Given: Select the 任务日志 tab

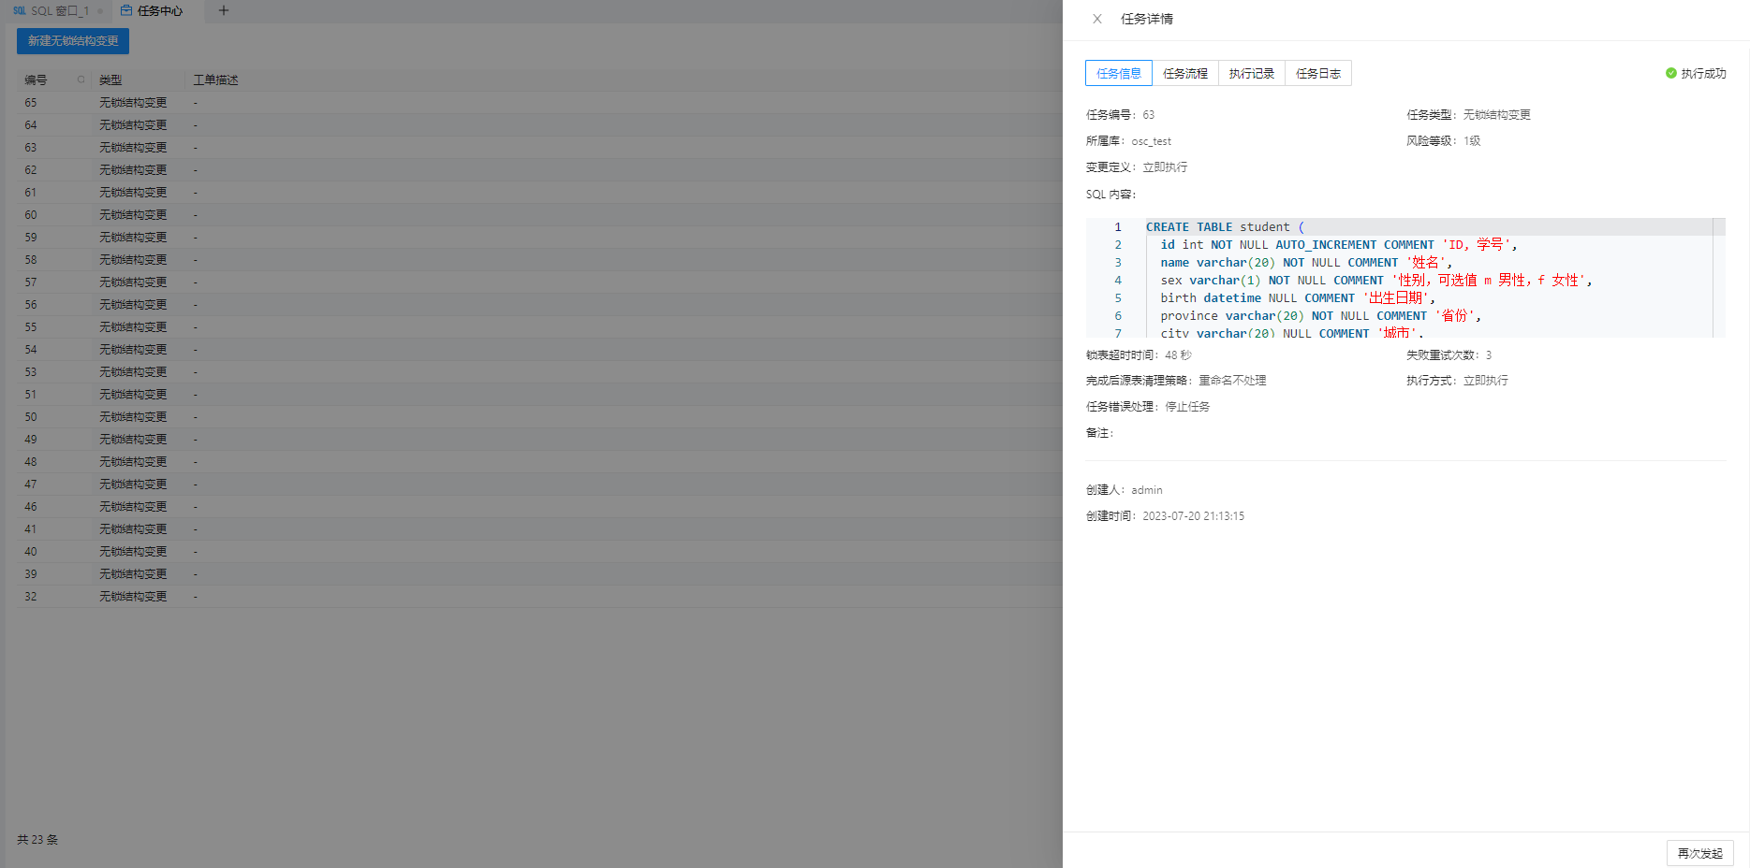Looking at the screenshot, I should click(x=1318, y=73).
